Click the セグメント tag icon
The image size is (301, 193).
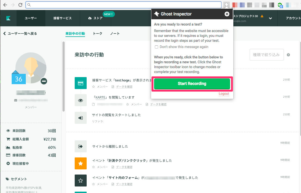click(7, 179)
